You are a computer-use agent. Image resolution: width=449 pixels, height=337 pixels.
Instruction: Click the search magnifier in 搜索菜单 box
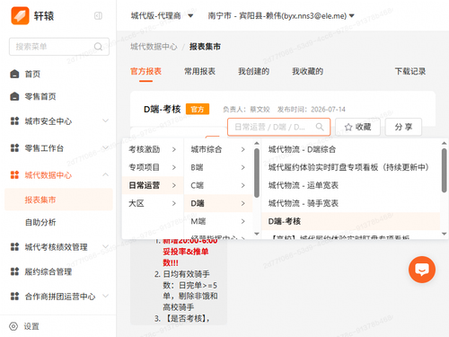point(98,47)
